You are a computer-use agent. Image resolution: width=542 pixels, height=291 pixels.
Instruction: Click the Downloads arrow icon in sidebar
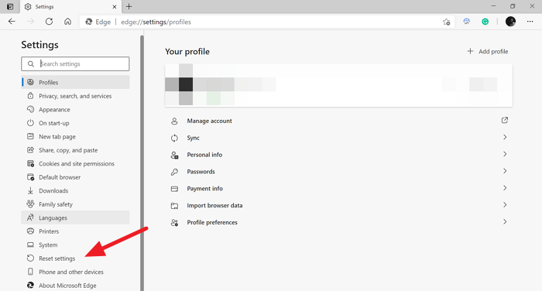30,190
